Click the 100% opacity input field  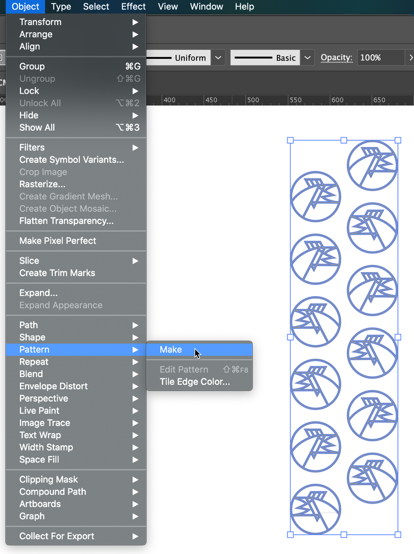380,58
